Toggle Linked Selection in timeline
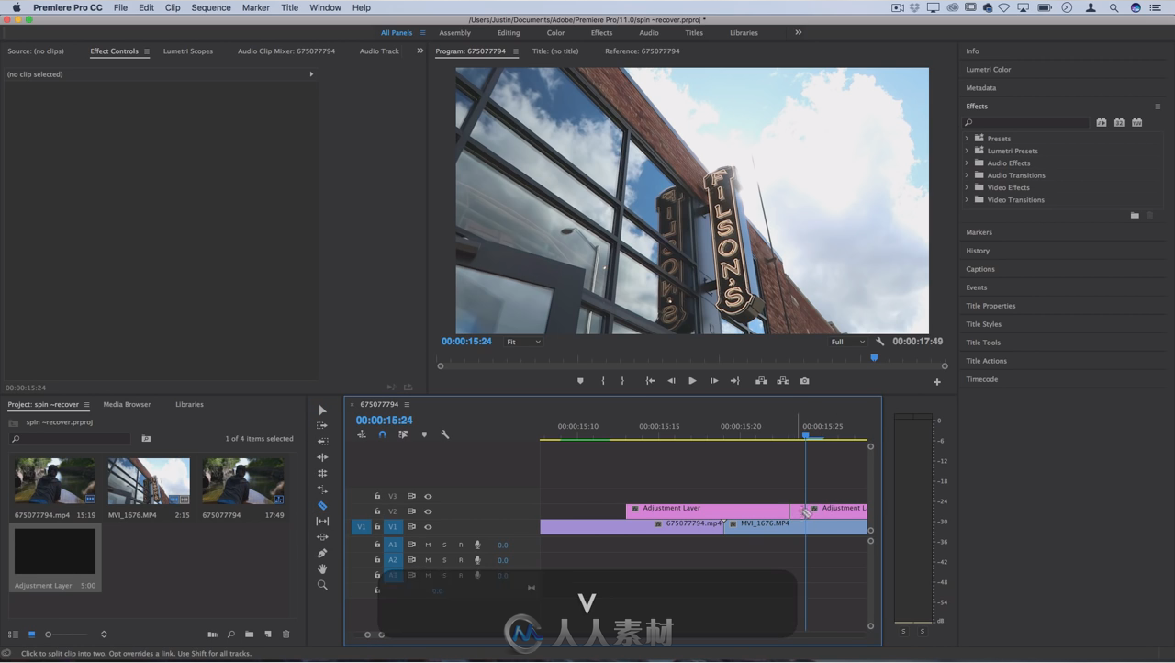The image size is (1175, 663). click(403, 434)
